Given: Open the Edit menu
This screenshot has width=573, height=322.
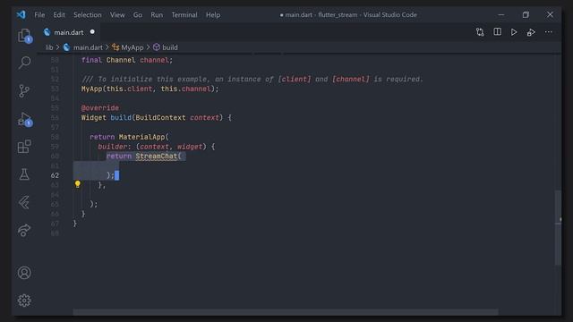Looking at the screenshot, I should point(59,15).
